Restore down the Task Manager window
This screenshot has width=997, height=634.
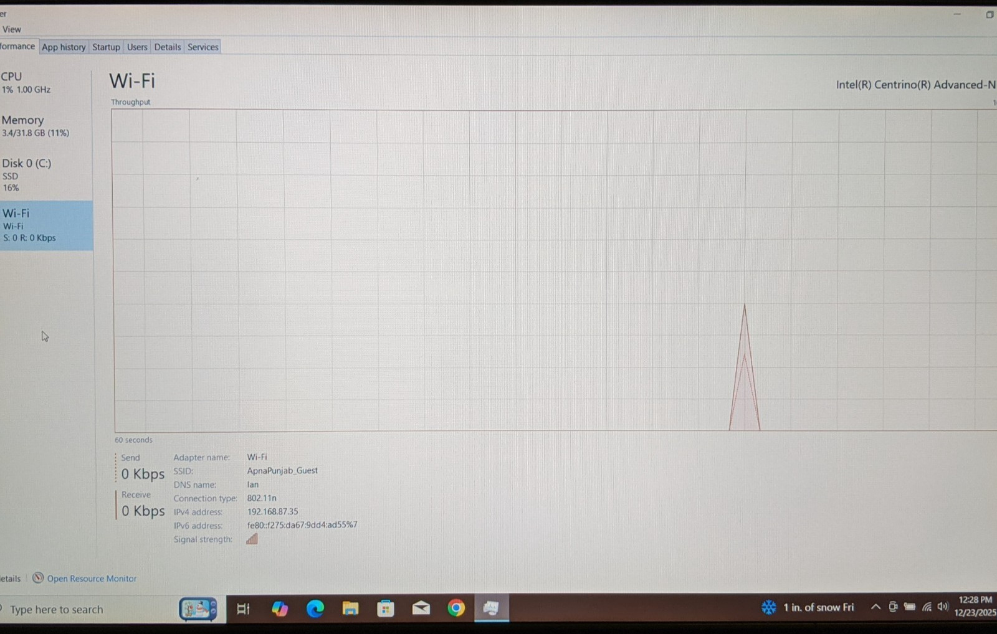pyautogui.click(x=990, y=14)
